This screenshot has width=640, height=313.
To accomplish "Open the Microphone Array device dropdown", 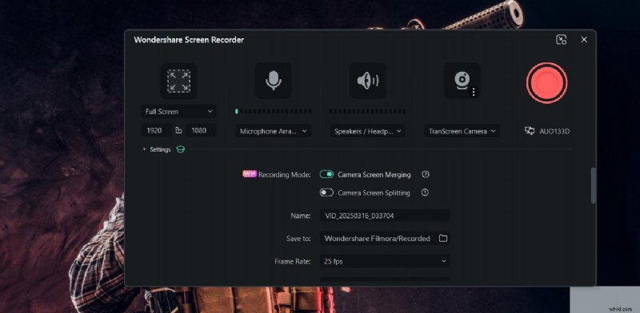I will point(273,131).
